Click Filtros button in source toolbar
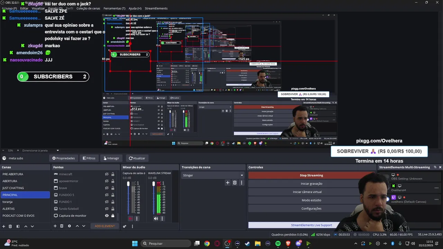 click(x=89, y=158)
